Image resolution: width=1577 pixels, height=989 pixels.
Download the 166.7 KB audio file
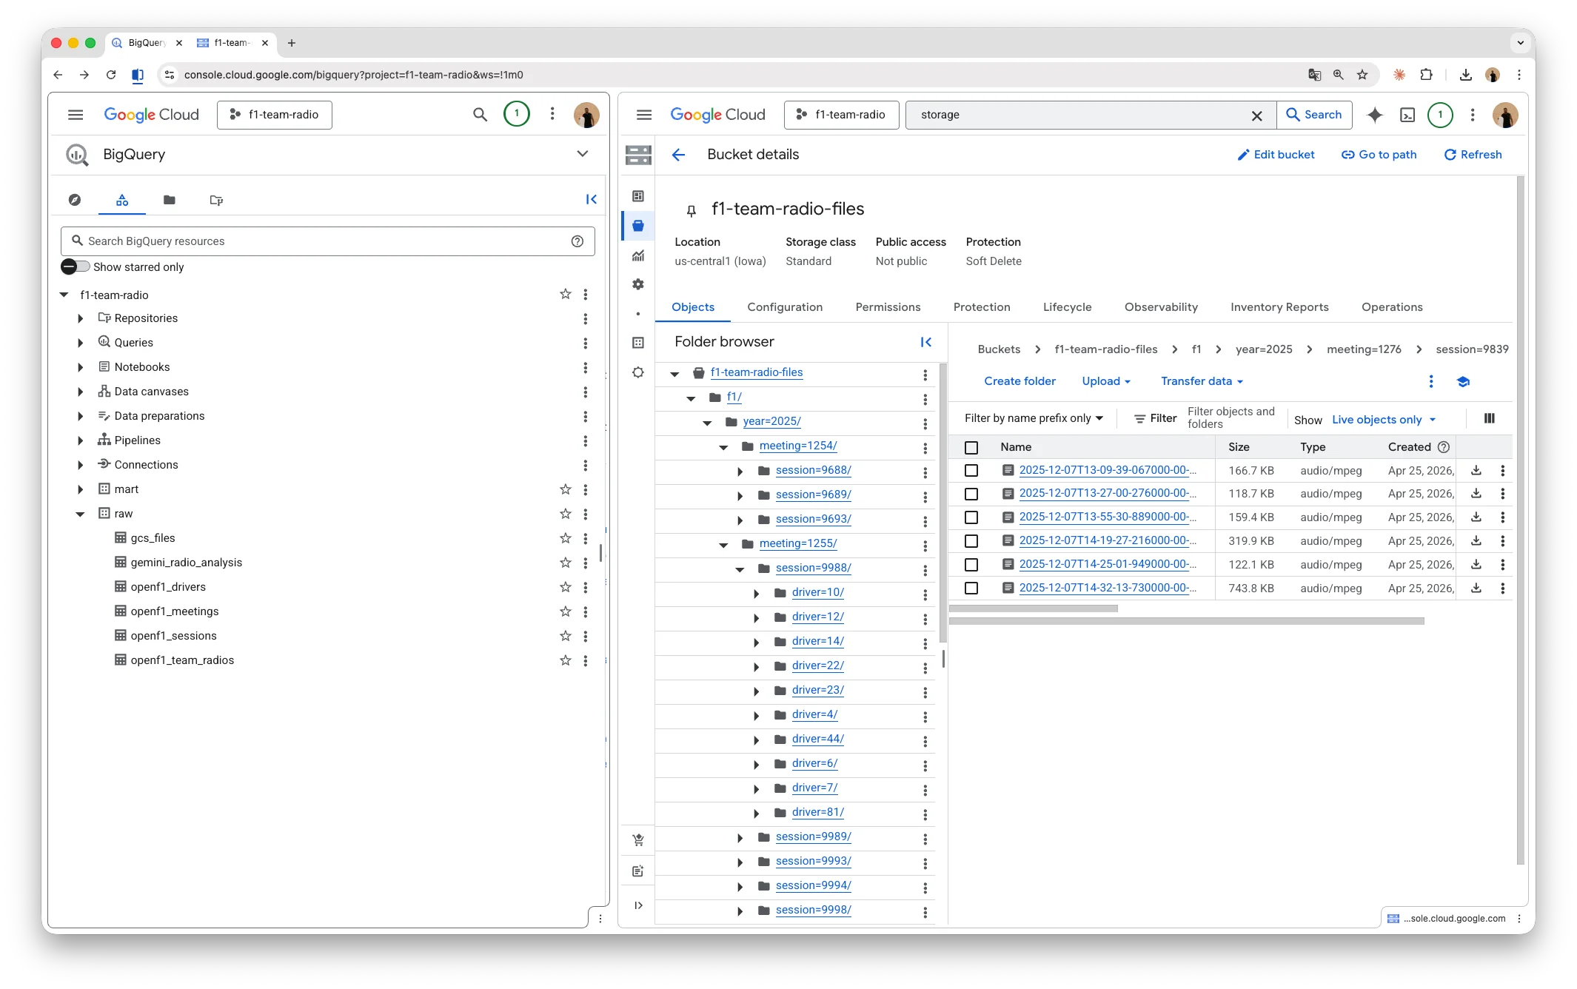[x=1476, y=470]
